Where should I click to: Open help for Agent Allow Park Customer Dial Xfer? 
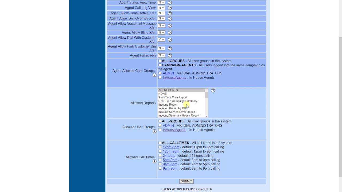point(170,48)
